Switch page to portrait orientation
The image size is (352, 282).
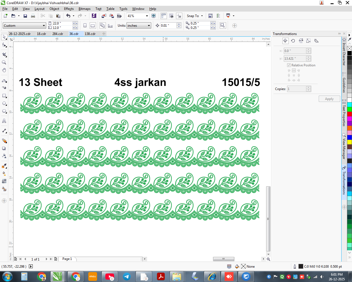[x=85, y=26]
